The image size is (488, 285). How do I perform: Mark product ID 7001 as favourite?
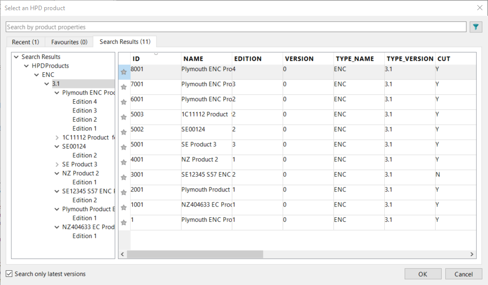124,87
